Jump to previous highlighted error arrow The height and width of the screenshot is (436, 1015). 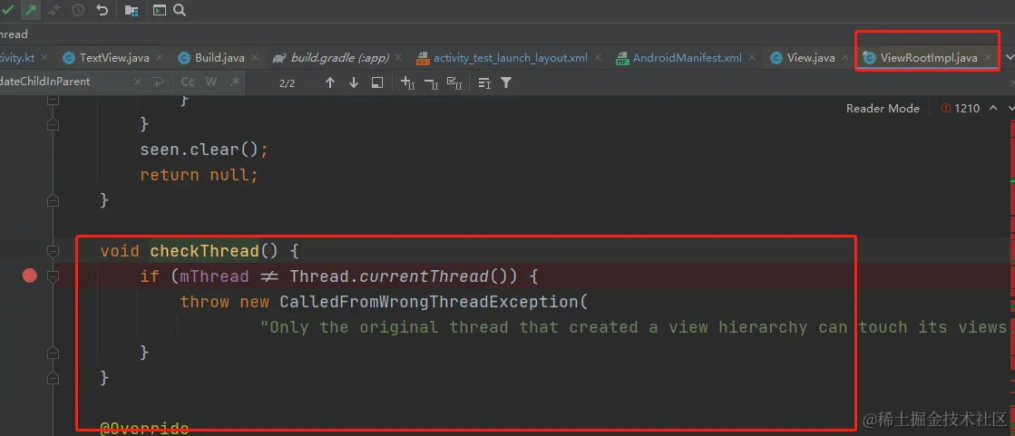pyautogui.click(x=993, y=108)
